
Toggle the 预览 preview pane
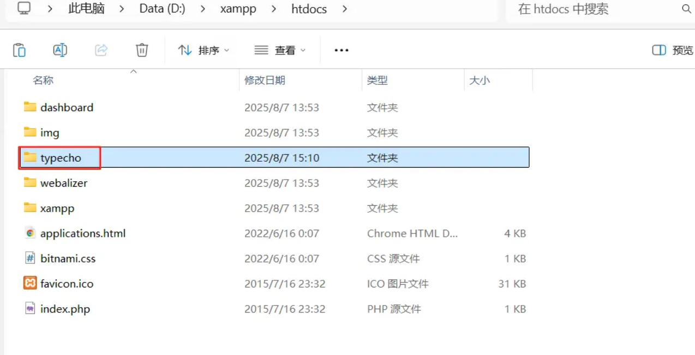point(673,50)
